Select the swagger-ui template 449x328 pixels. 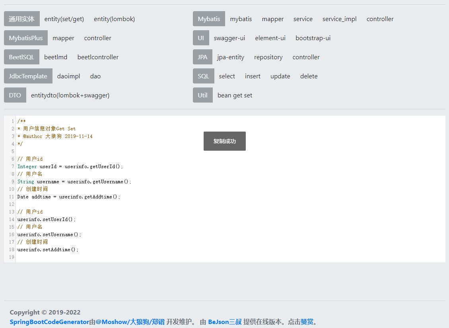(229, 38)
